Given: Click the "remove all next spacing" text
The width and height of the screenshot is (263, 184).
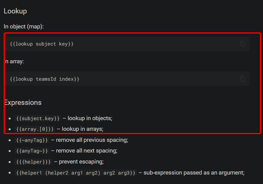Looking at the screenshot, I should pyautogui.click(x=87, y=151).
